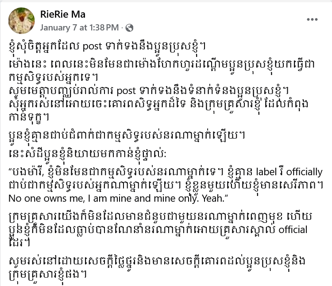This screenshot has height=286, width=332.
Task: Click the line "នេះសំដីប្អូនខ្ញុំនិយាយ"
Action: [x=88, y=153]
